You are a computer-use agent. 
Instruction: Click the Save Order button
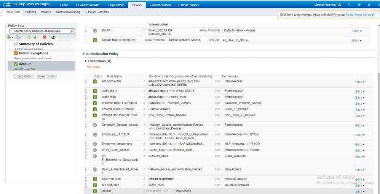click(x=24, y=76)
